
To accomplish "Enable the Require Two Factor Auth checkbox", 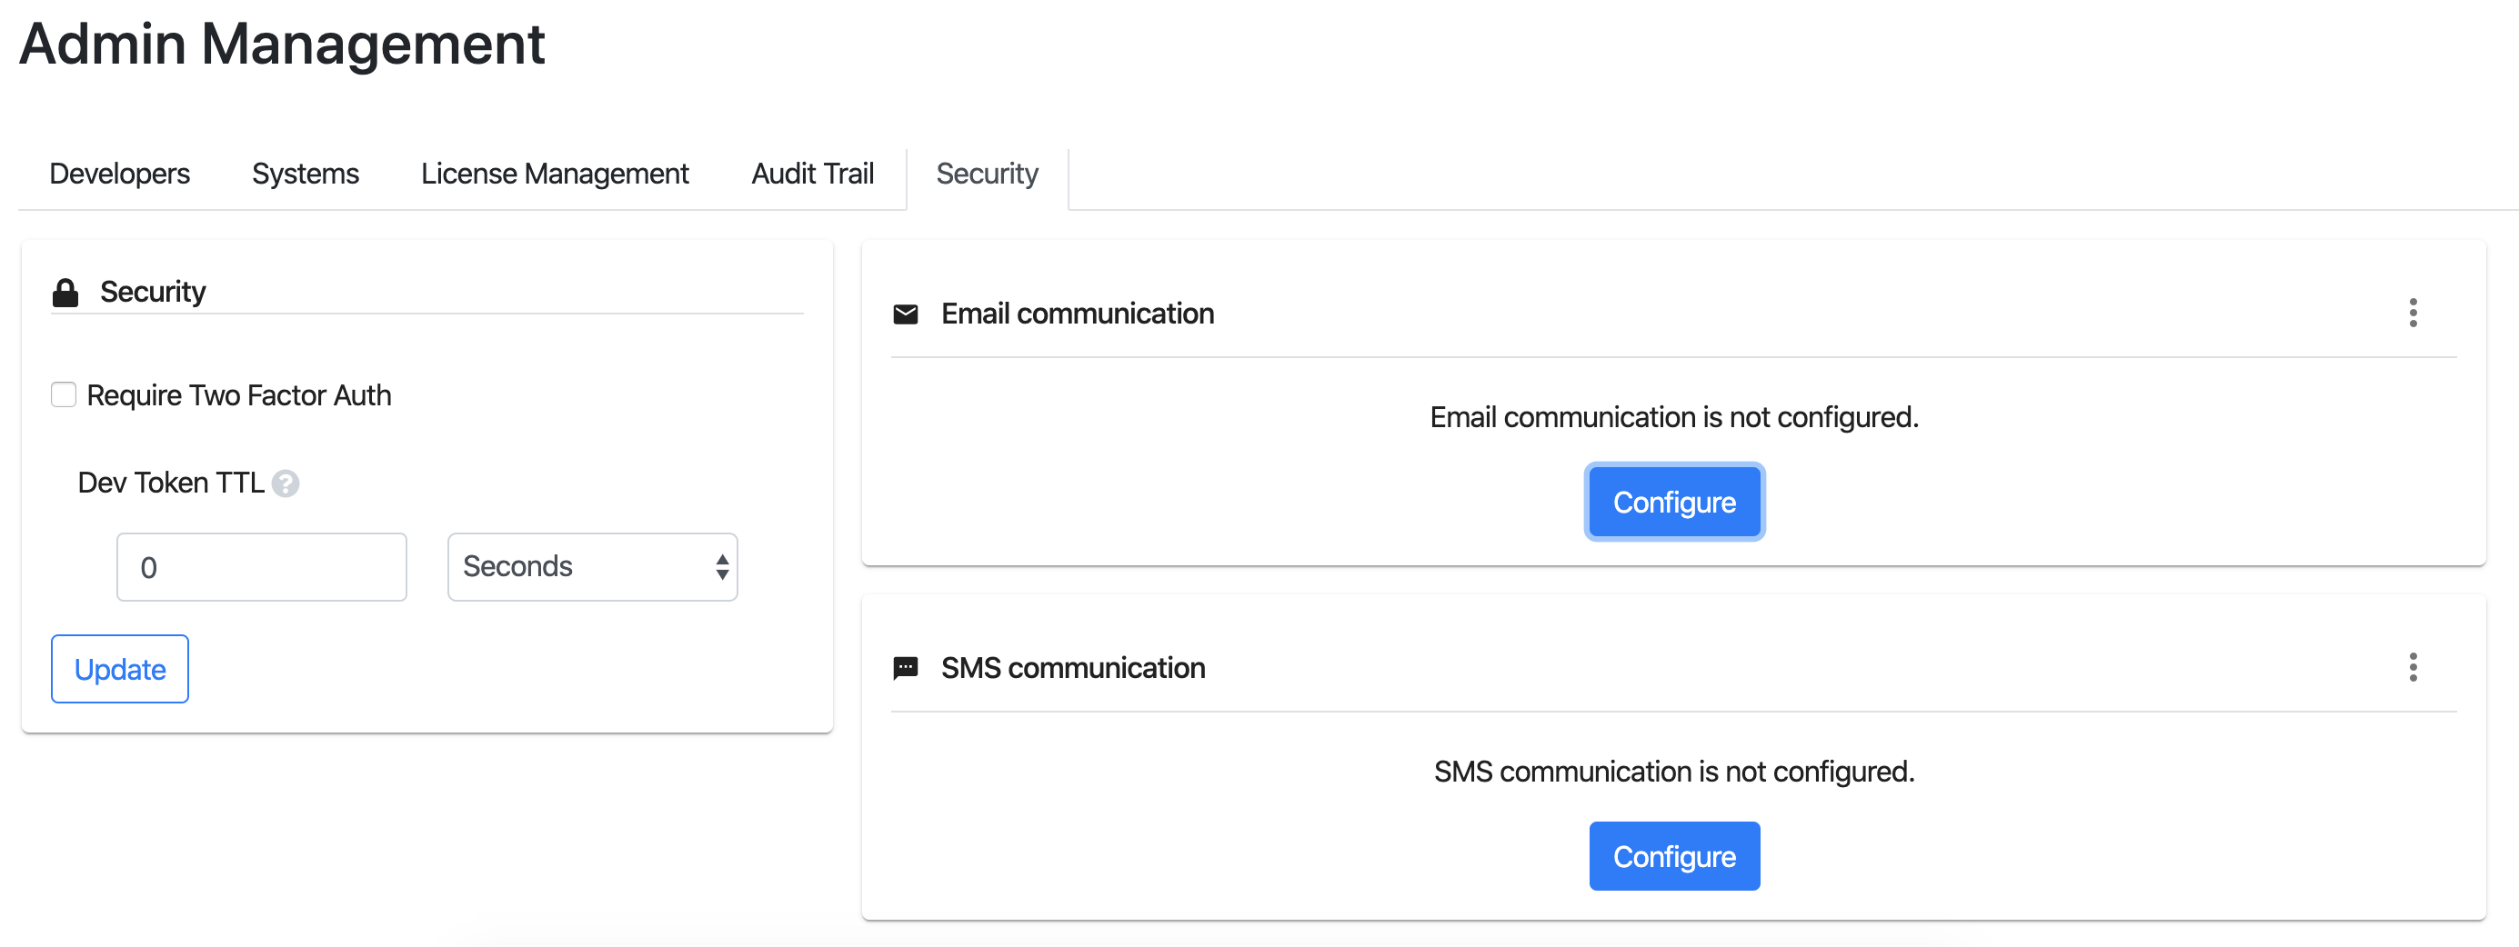I will pyautogui.click(x=64, y=396).
